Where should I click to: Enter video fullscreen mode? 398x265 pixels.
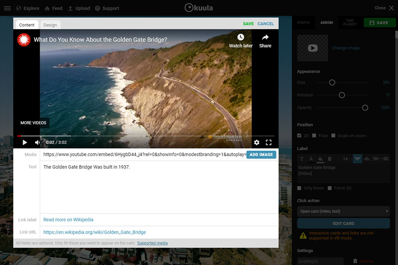pos(268,142)
